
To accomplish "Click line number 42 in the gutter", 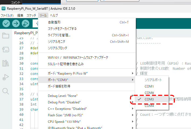I will (x=21, y=125).
